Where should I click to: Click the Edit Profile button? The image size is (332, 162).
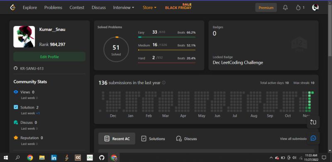pyautogui.click(x=49, y=57)
